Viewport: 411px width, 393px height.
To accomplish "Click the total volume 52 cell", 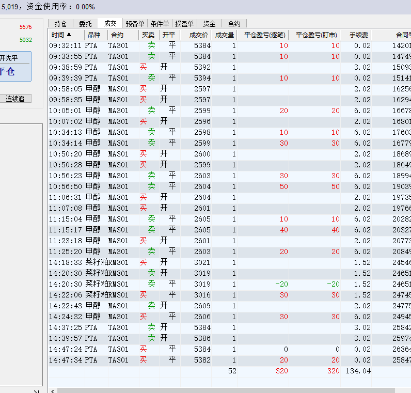I will 232,371.
